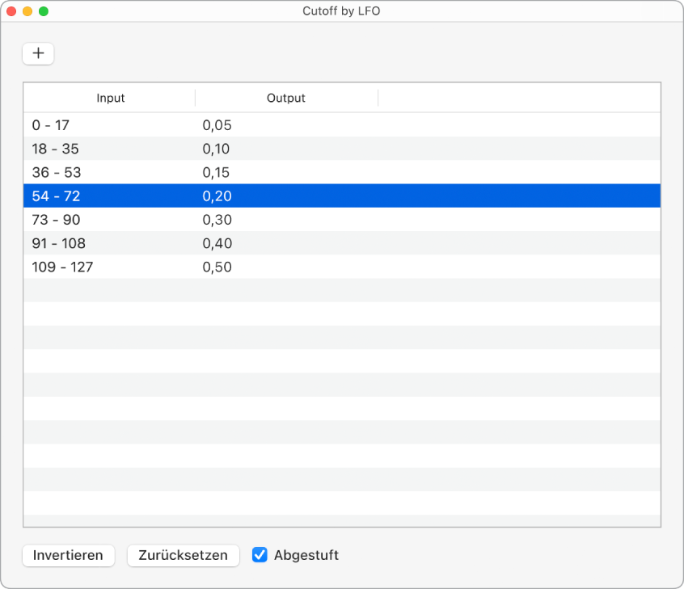
Task: Select the 36 - 53 input row
Action: pyautogui.click(x=57, y=172)
